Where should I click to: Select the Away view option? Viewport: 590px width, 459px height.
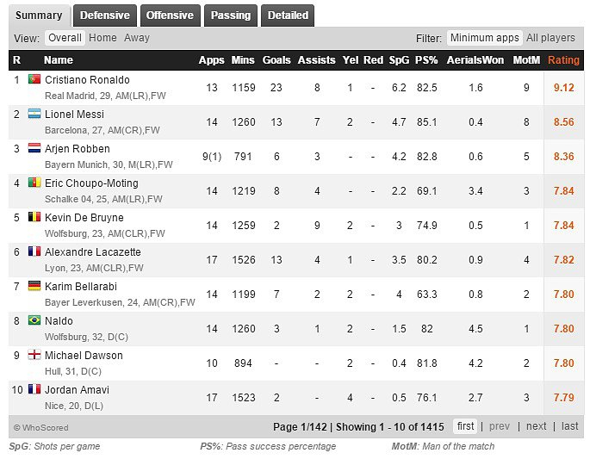coord(137,38)
